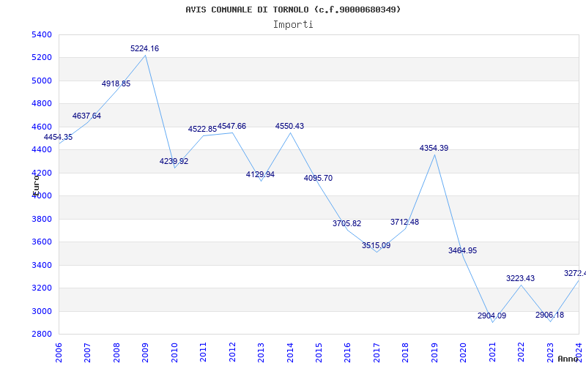
Task: Select the data label 4547.66
Action: click(x=231, y=126)
